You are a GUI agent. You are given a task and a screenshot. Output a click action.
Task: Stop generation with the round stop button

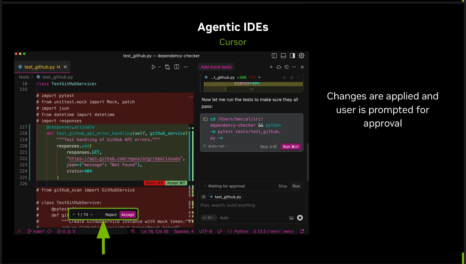(300, 218)
